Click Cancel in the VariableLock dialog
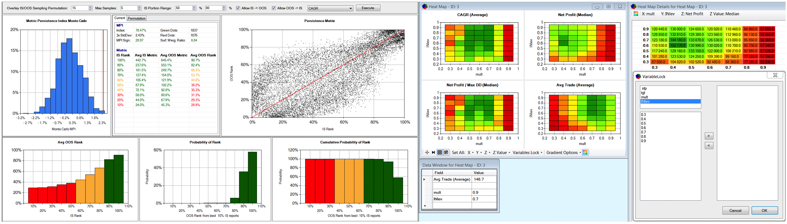Screen dimensions: 787x224 coord(735,210)
